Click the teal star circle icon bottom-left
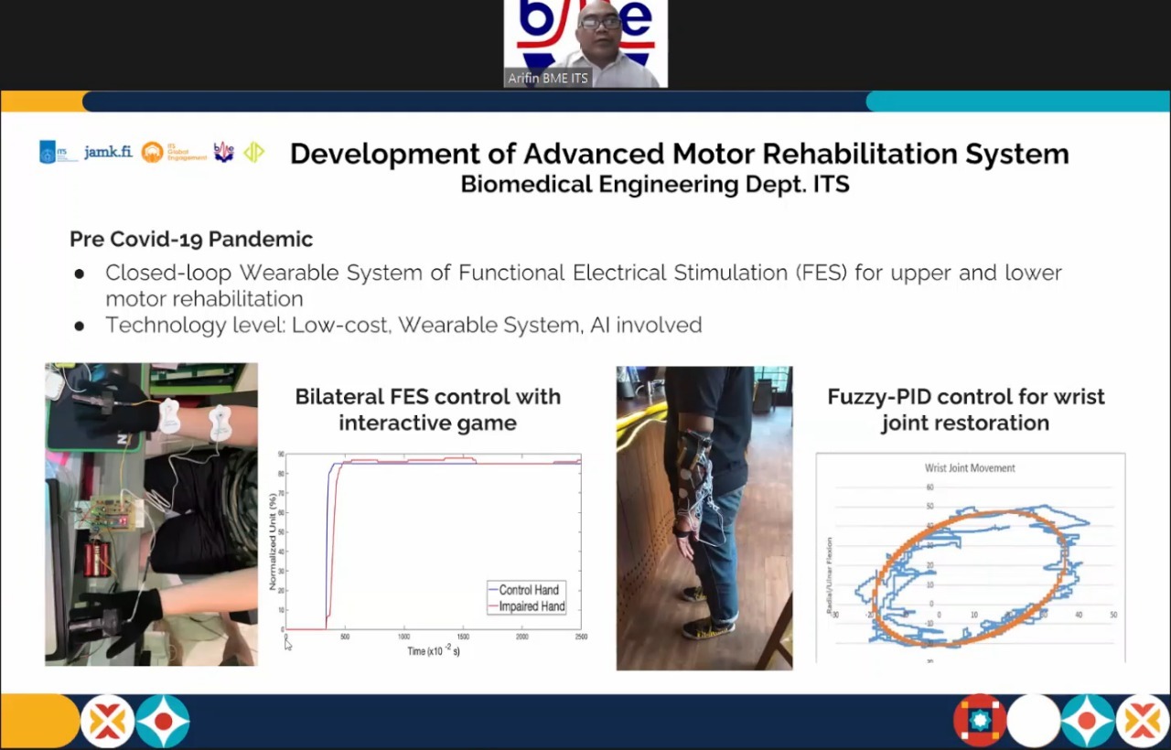Viewport: 1171px width, 750px height. 163,722
